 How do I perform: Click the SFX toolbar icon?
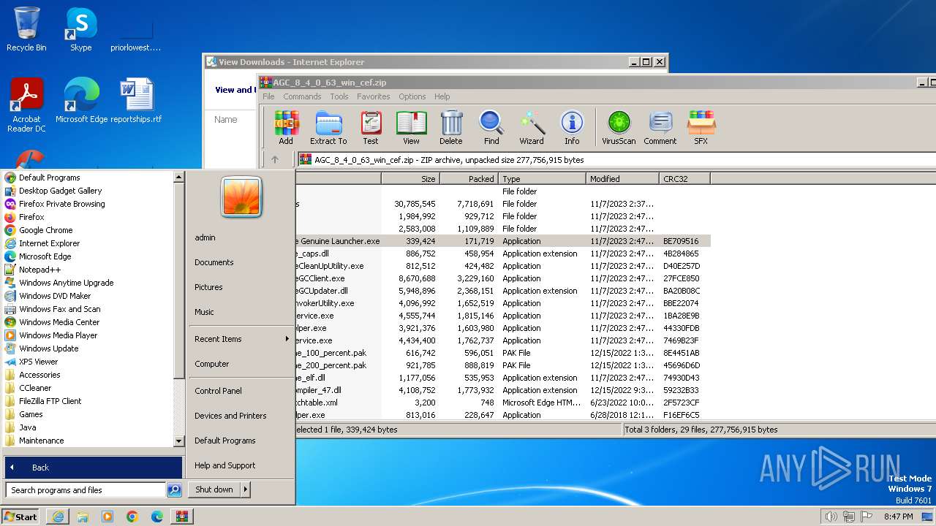(x=701, y=128)
